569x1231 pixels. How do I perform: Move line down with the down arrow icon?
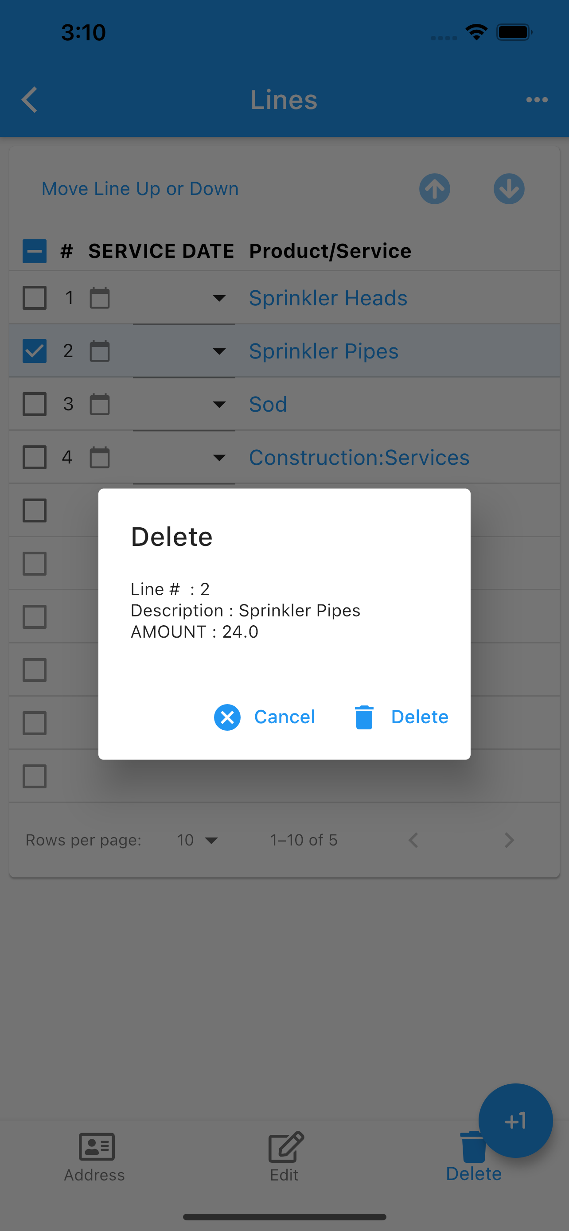[x=509, y=189]
